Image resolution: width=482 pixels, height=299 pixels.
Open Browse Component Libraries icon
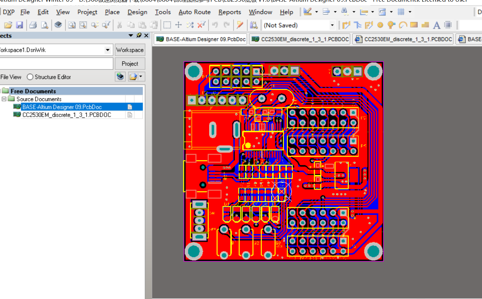pyautogui.click(x=254, y=25)
